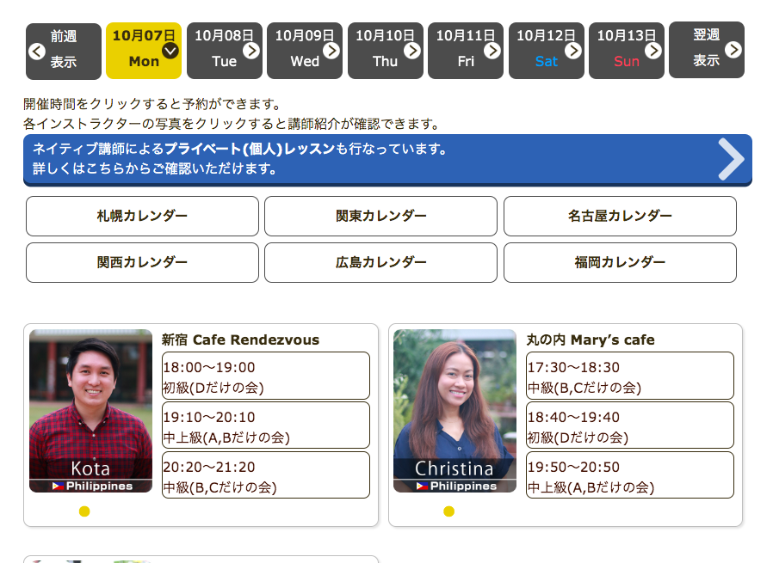Click arrow icon on 10月12日 Sat tab
Image resolution: width=773 pixels, height=563 pixels.
click(x=573, y=50)
